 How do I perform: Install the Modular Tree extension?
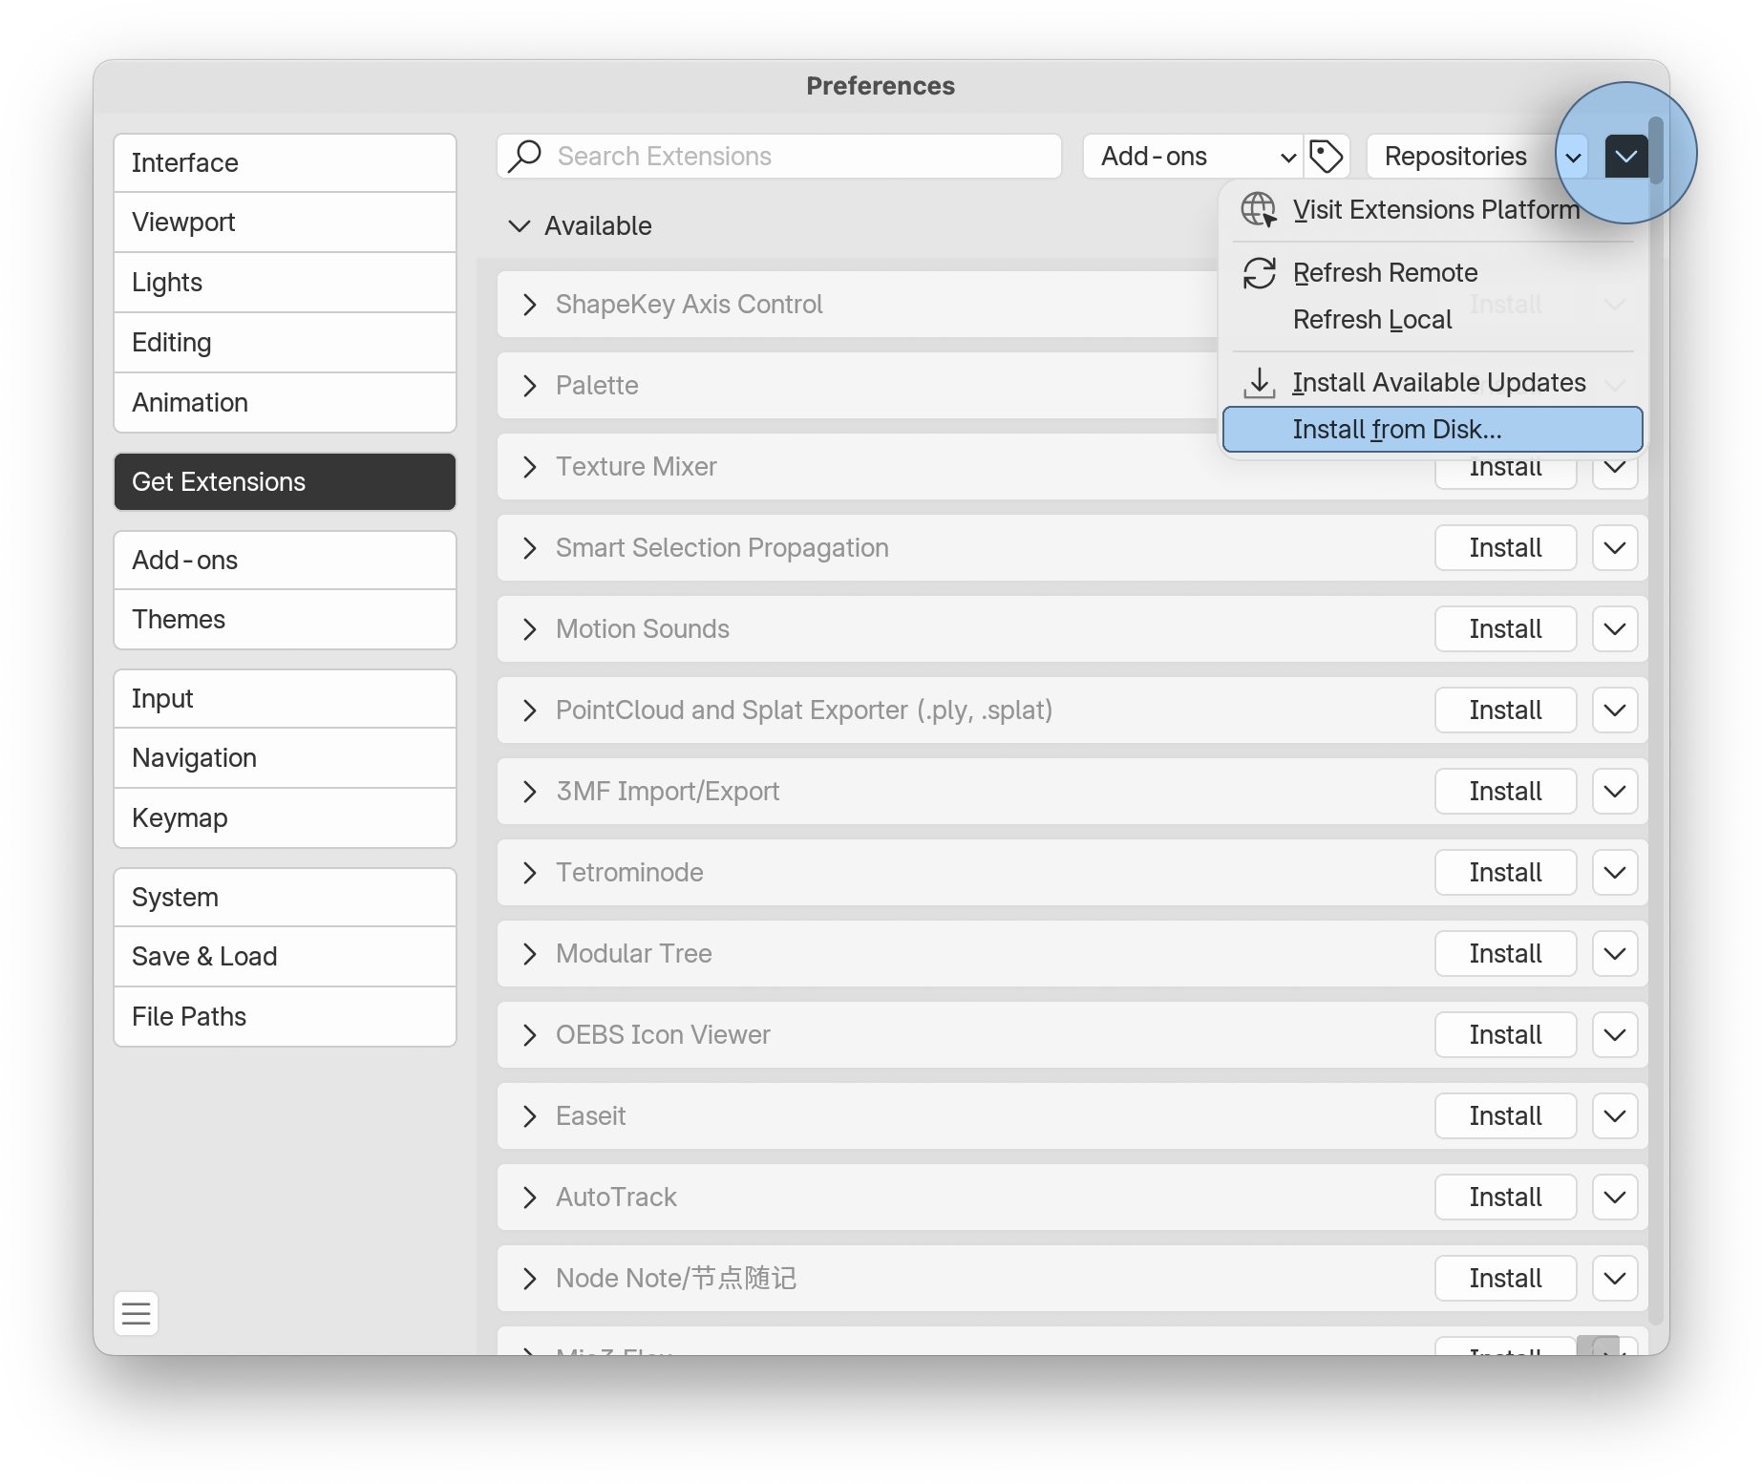click(x=1504, y=954)
